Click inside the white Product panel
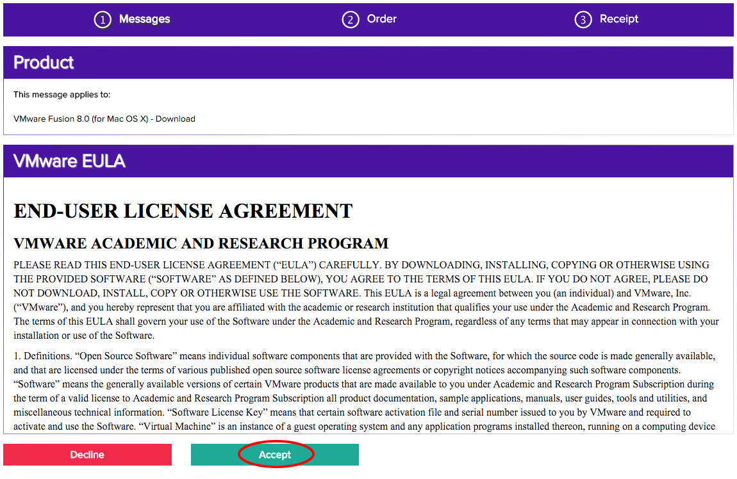 449,106
